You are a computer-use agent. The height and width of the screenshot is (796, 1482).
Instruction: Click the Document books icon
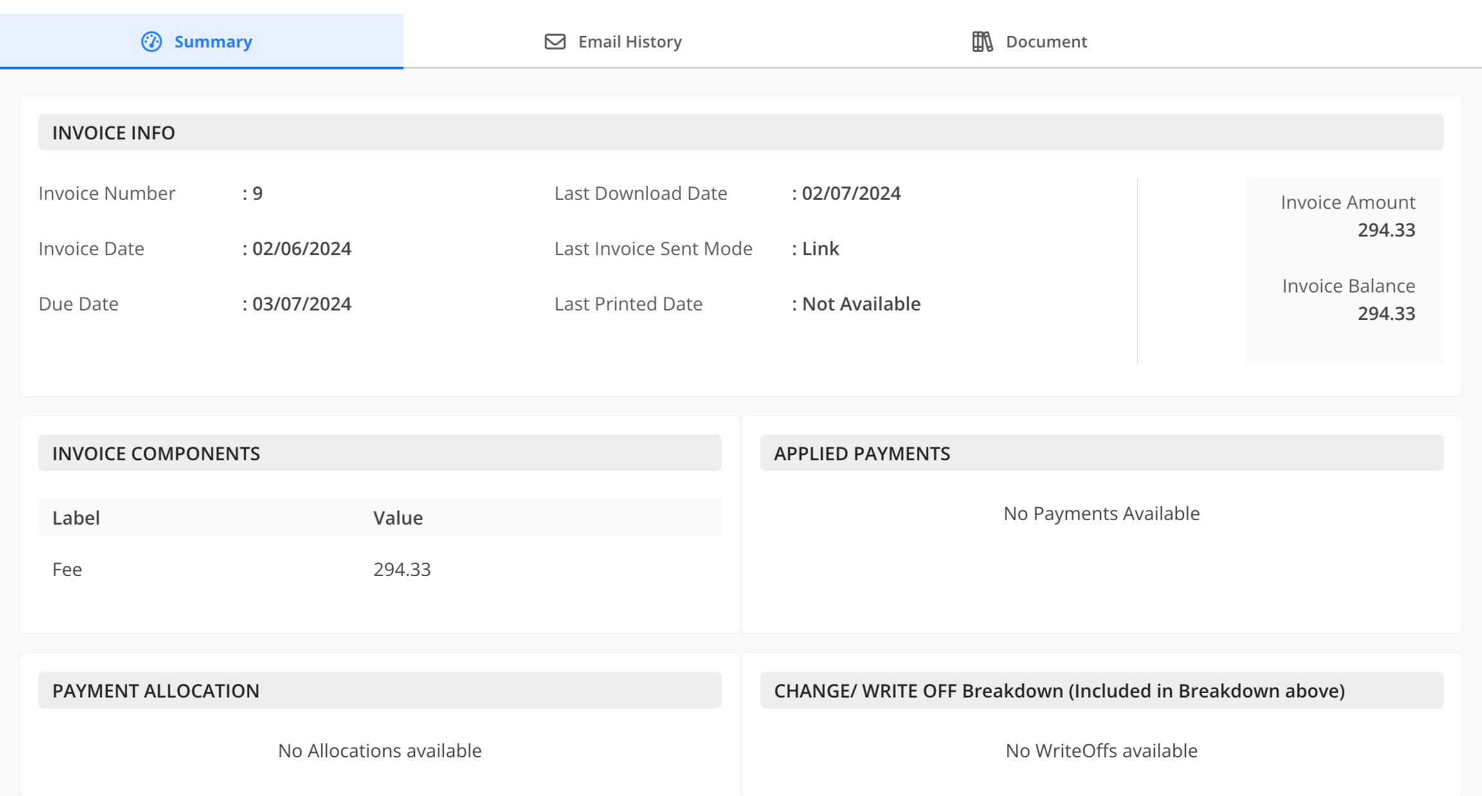click(x=982, y=42)
